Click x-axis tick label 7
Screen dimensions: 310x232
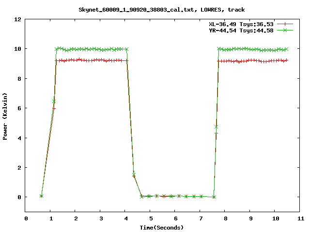pos(201,218)
